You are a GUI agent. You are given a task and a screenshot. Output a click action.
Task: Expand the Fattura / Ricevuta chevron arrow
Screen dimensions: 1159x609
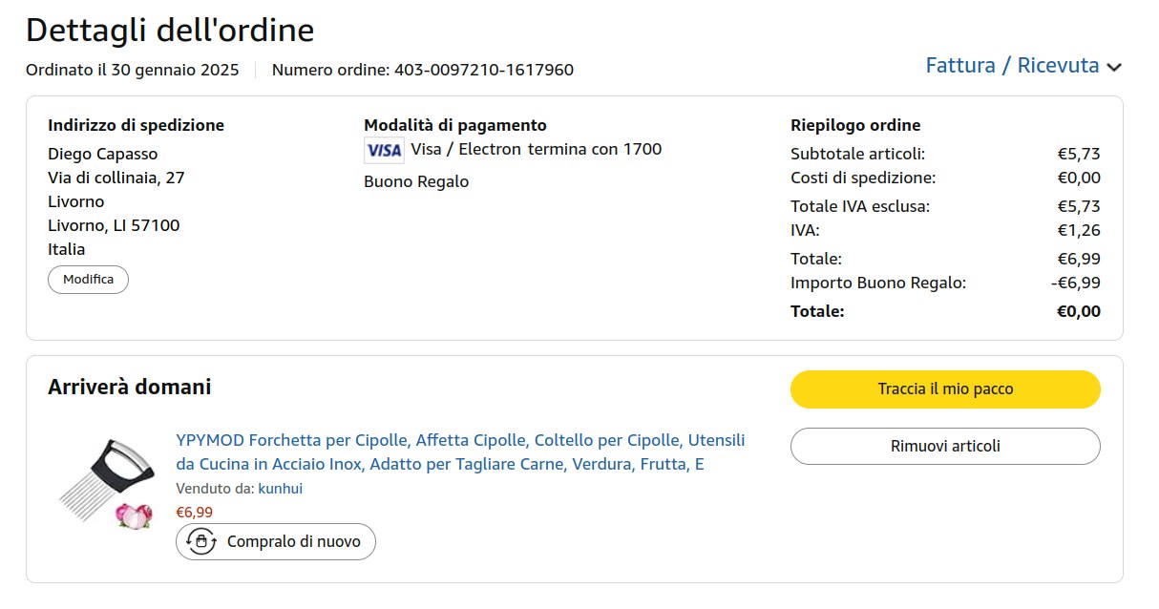(1113, 67)
